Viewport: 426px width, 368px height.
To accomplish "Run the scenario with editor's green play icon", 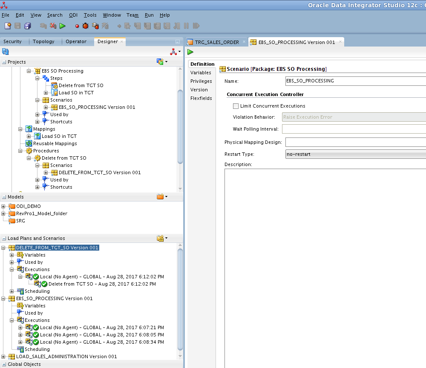I will pos(190,52).
